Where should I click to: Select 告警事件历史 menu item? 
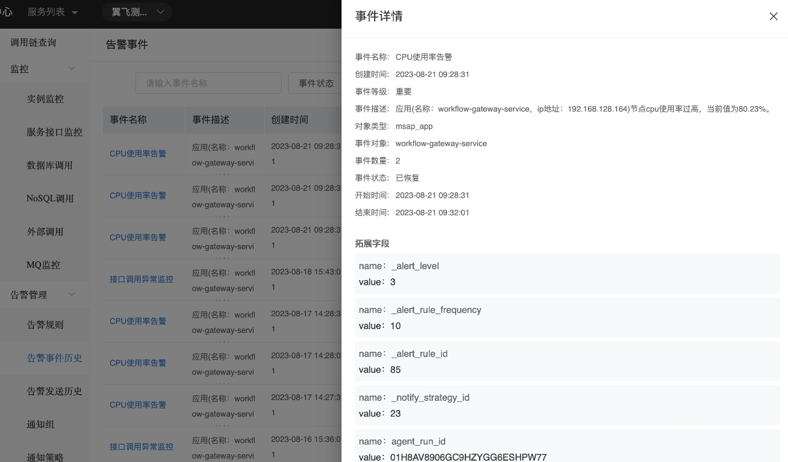click(x=55, y=358)
